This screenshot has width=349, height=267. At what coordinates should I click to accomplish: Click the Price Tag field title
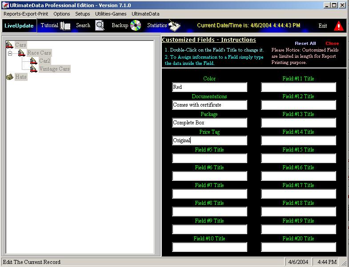(209, 132)
